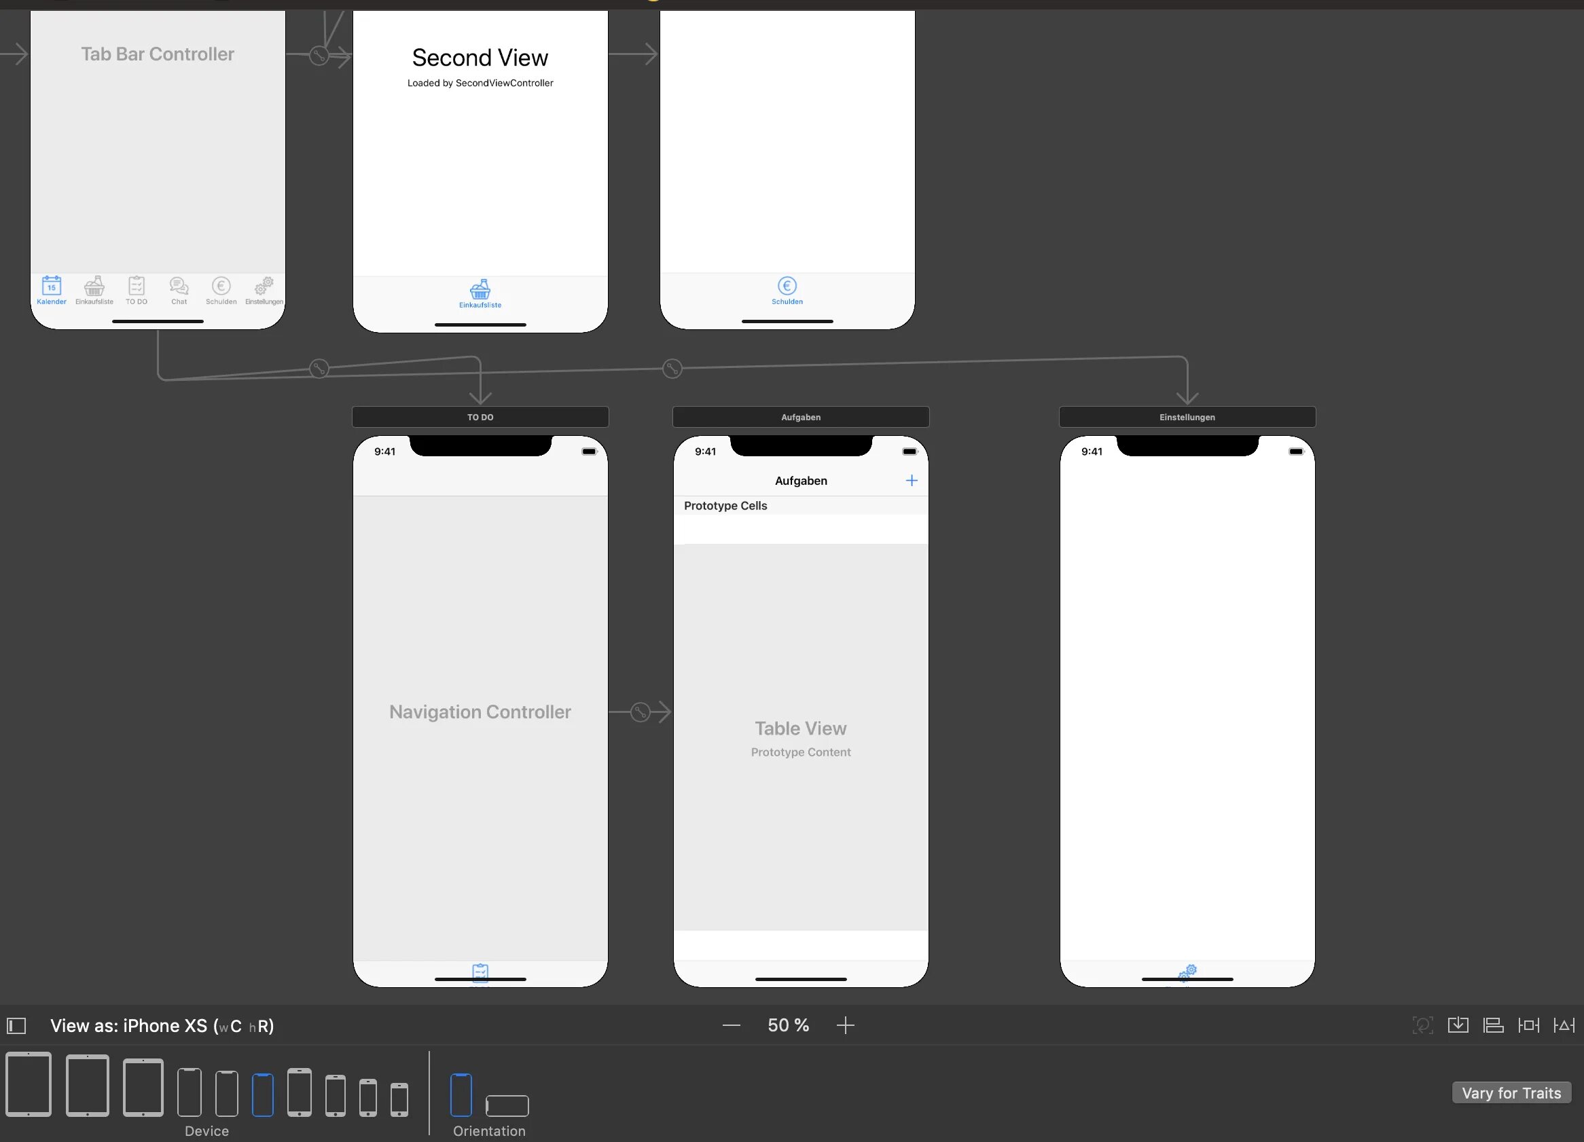Click the Kalender tab bar icon
Viewport: 1584px width, 1142px height.
pyautogui.click(x=50, y=288)
